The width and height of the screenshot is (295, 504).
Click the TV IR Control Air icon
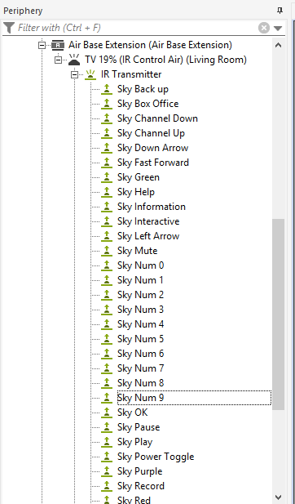74,60
